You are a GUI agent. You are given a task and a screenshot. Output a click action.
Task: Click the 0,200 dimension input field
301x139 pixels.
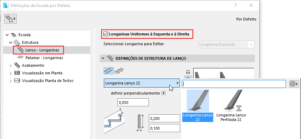coord(164,119)
